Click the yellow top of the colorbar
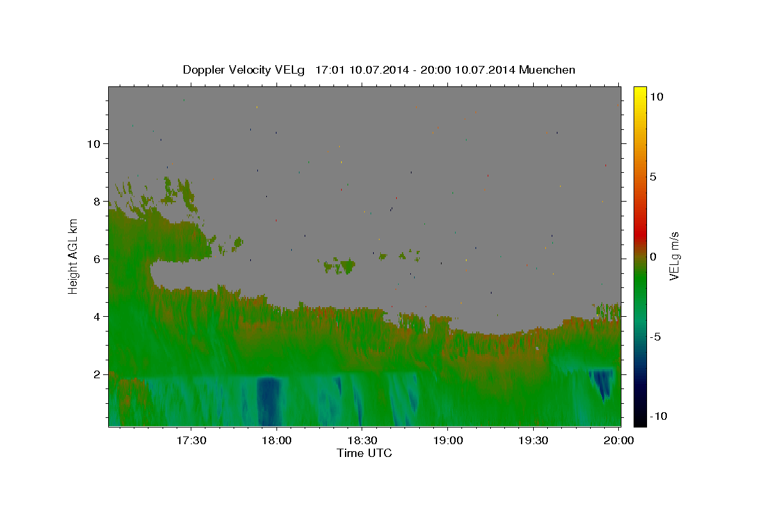768x512 pixels. tap(639, 91)
